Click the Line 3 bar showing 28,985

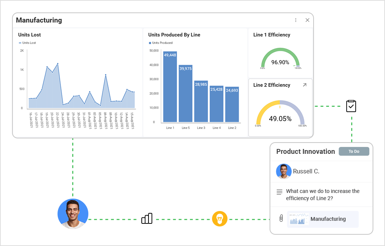coord(201,101)
